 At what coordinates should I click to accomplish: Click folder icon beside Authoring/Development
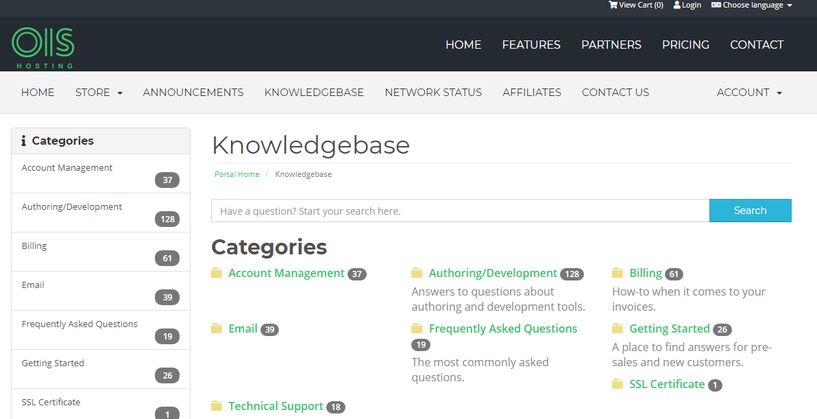point(417,272)
